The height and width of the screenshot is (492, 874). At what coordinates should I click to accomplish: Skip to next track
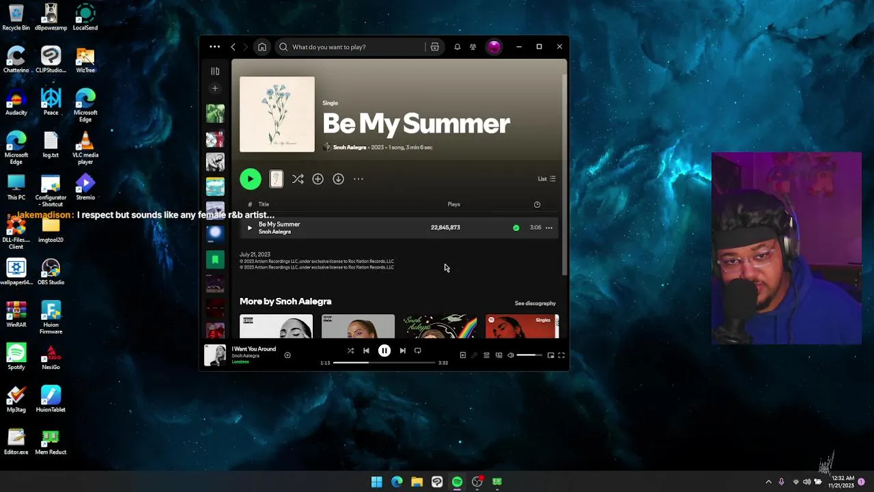point(402,351)
